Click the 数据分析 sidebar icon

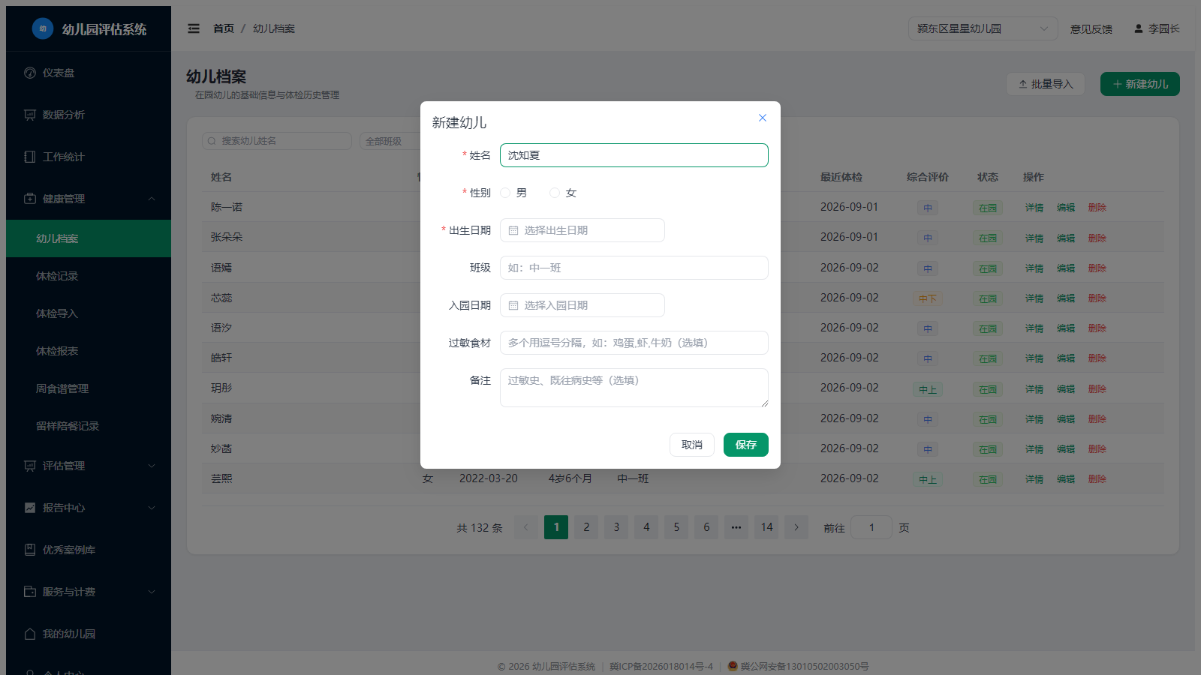[30, 115]
